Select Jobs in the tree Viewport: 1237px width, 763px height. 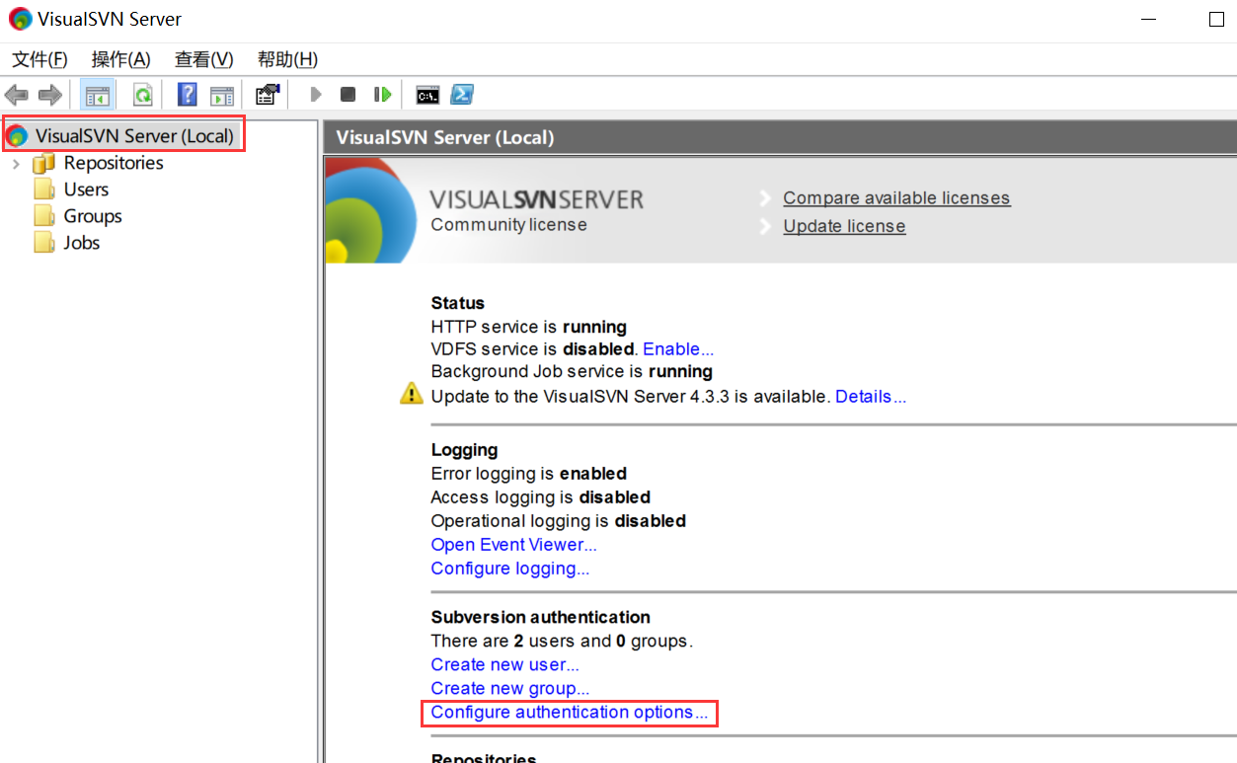[x=82, y=243]
